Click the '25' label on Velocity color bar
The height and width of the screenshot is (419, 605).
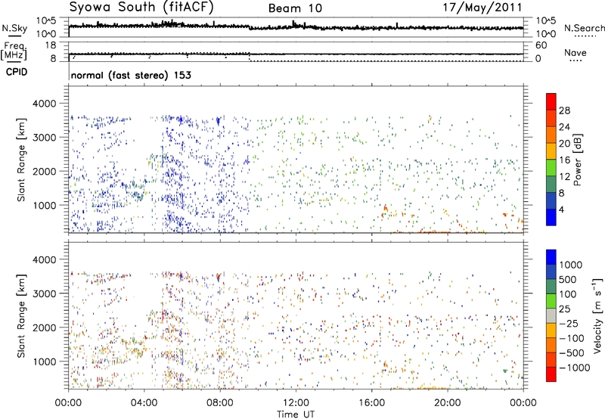[564, 309]
